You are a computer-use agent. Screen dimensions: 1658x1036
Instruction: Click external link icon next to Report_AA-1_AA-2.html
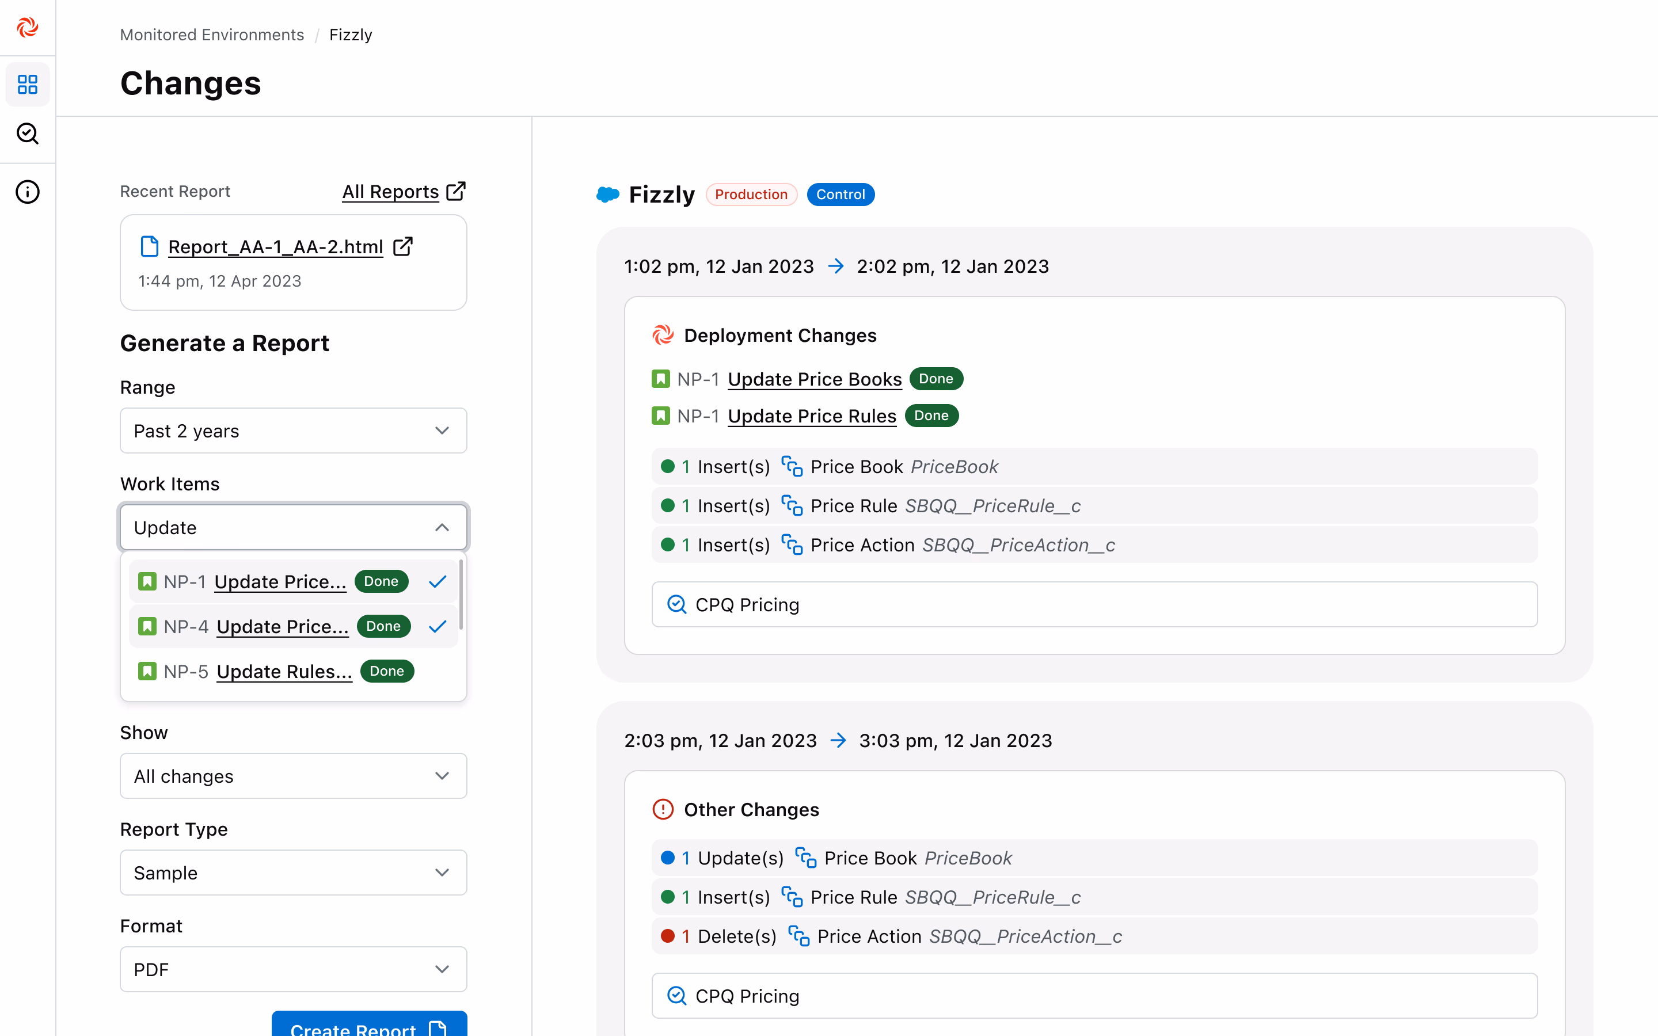(403, 247)
